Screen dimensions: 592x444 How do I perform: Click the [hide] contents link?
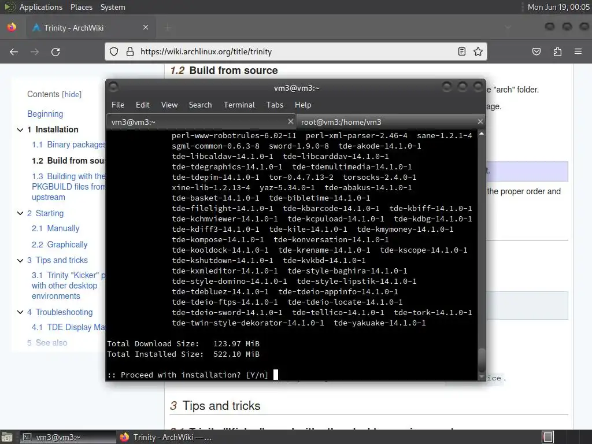[72, 94]
